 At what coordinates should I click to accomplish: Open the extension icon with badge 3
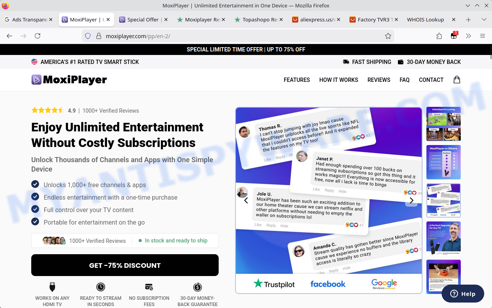[454, 35]
